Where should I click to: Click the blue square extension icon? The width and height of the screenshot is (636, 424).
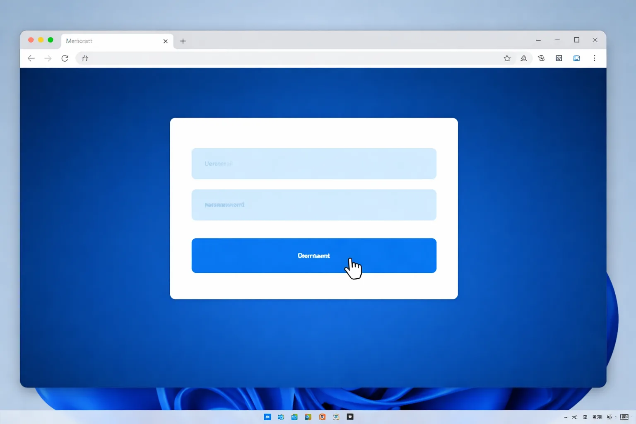click(x=576, y=58)
